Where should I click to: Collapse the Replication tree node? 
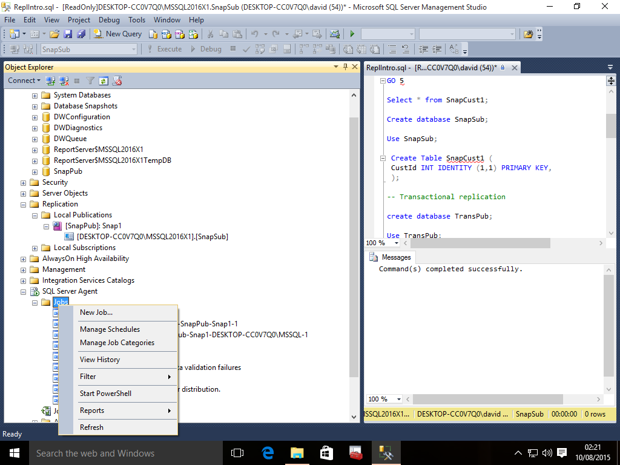pos(24,204)
